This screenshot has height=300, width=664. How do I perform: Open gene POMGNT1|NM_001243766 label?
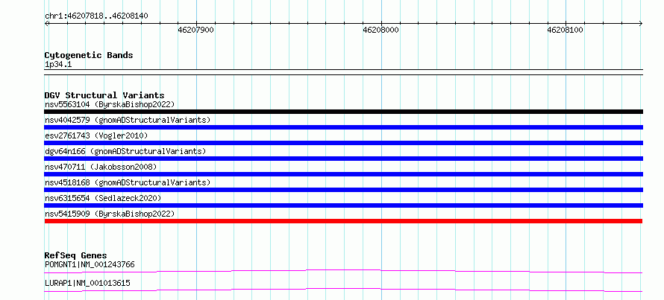coord(90,265)
